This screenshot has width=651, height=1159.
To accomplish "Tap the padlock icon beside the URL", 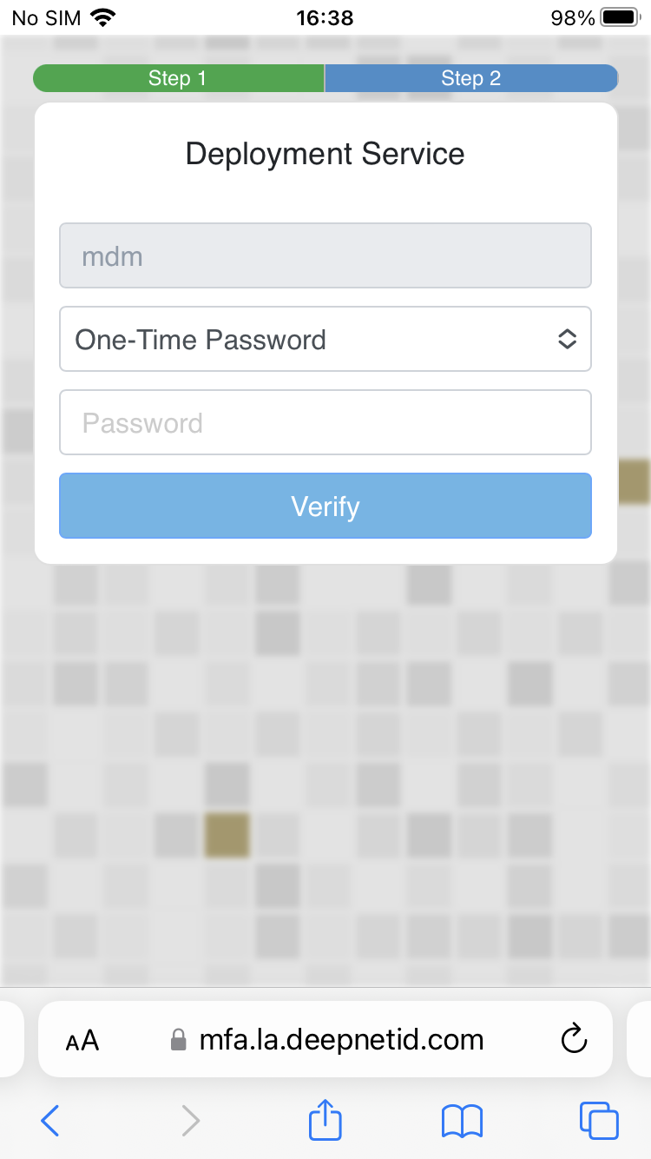I will [178, 1040].
